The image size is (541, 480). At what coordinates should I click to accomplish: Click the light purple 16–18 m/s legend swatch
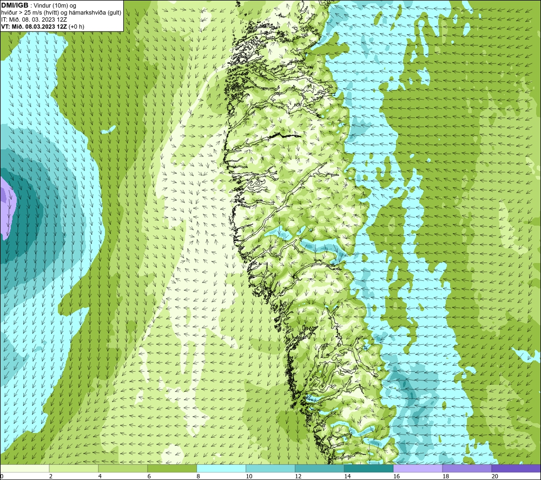[418, 468]
